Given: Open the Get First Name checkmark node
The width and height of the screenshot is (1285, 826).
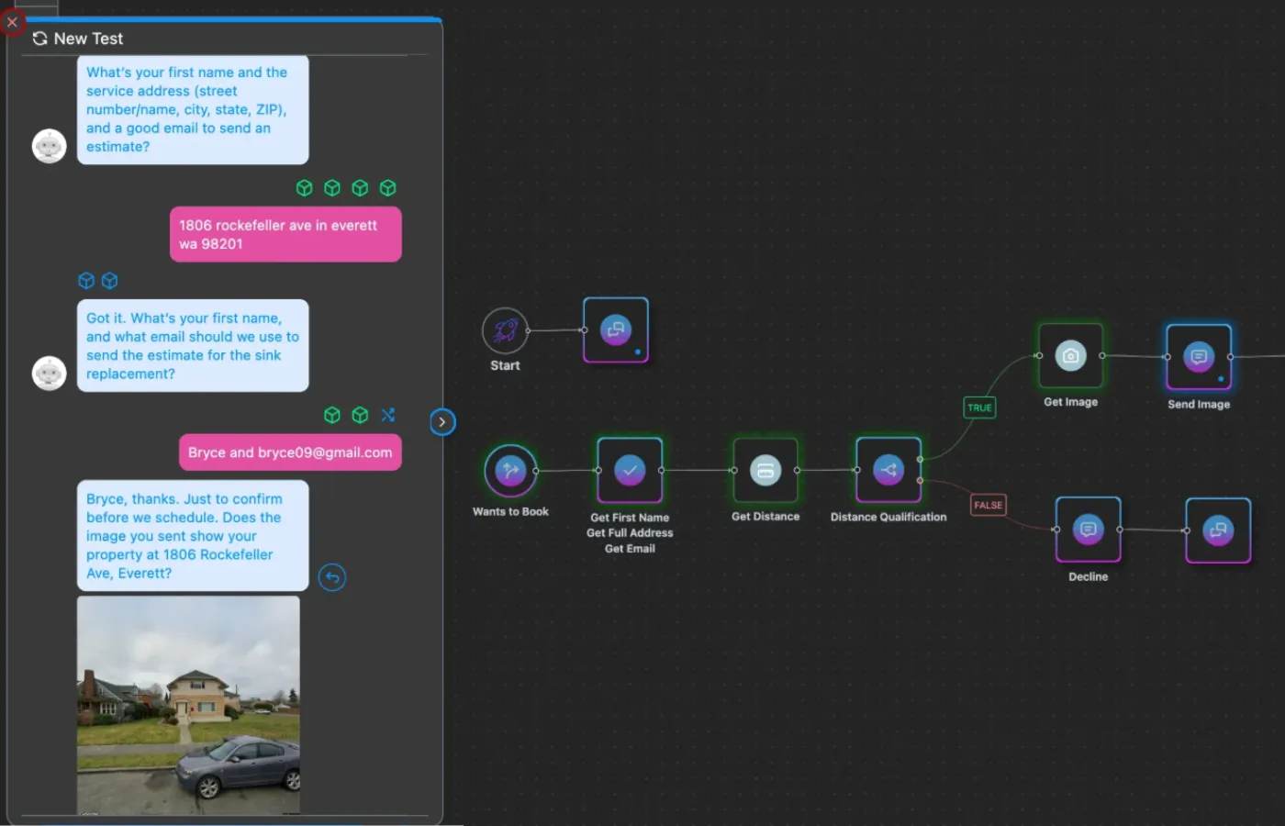Looking at the screenshot, I should point(630,471).
